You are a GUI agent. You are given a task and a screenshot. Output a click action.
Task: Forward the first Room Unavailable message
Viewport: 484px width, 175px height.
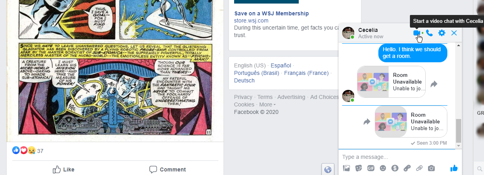[x=434, y=84]
